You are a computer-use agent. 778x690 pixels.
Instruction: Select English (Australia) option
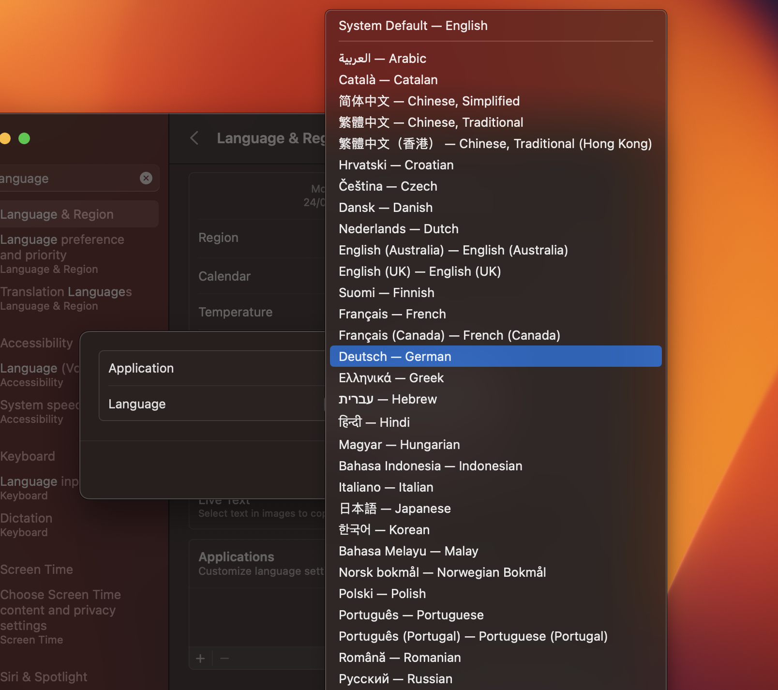point(495,250)
